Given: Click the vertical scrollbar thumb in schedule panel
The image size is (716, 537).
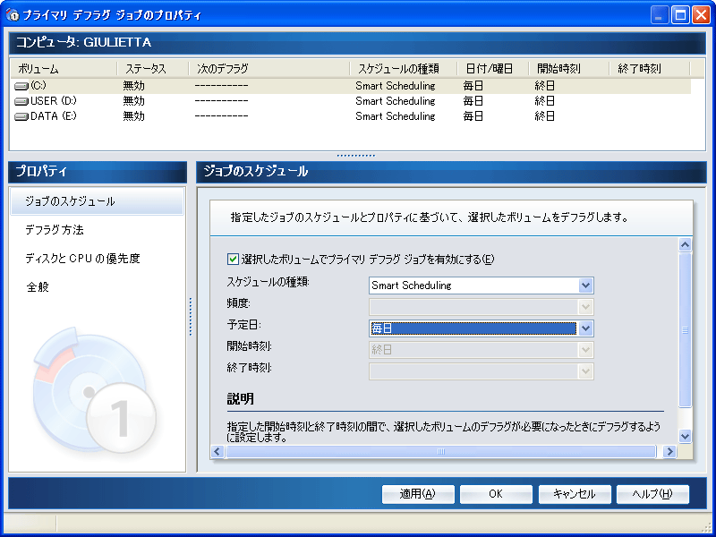Looking at the screenshot, I should pos(685,329).
